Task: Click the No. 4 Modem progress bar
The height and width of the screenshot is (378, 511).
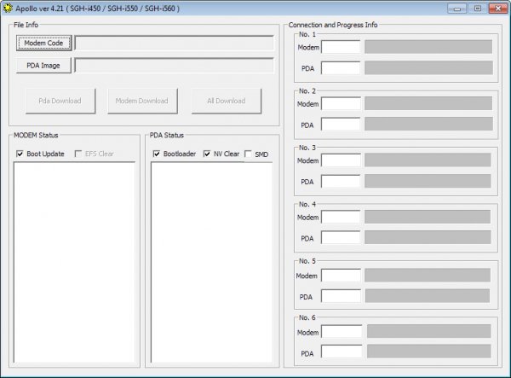Action: pyautogui.click(x=428, y=217)
